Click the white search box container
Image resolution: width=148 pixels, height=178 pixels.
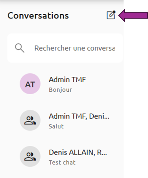pos(65,48)
